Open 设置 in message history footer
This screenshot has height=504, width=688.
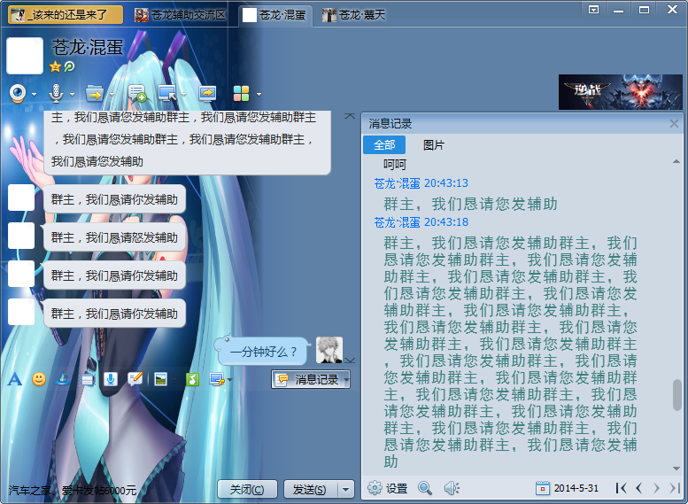[388, 488]
